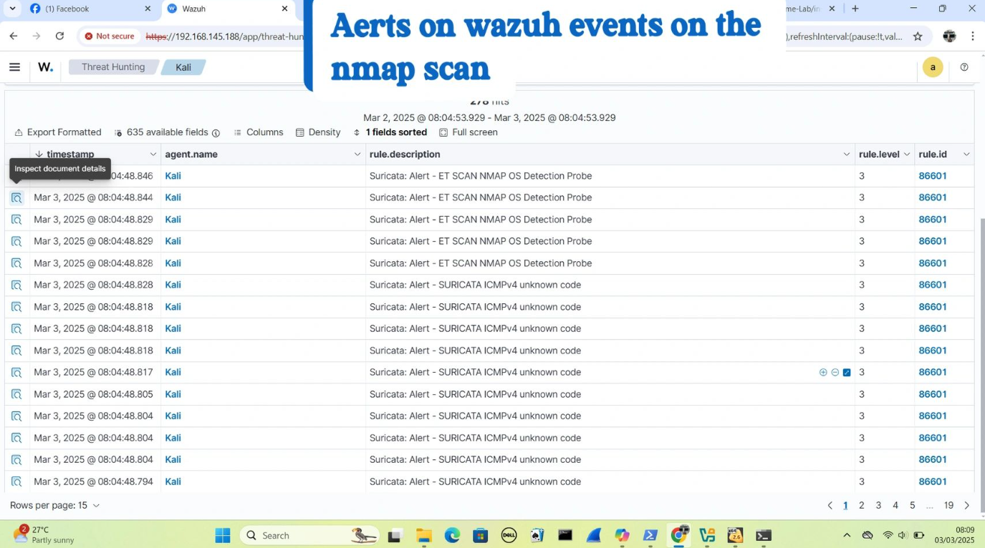Close the Facebook tab
985x548 pixels.
click(148, 9)
